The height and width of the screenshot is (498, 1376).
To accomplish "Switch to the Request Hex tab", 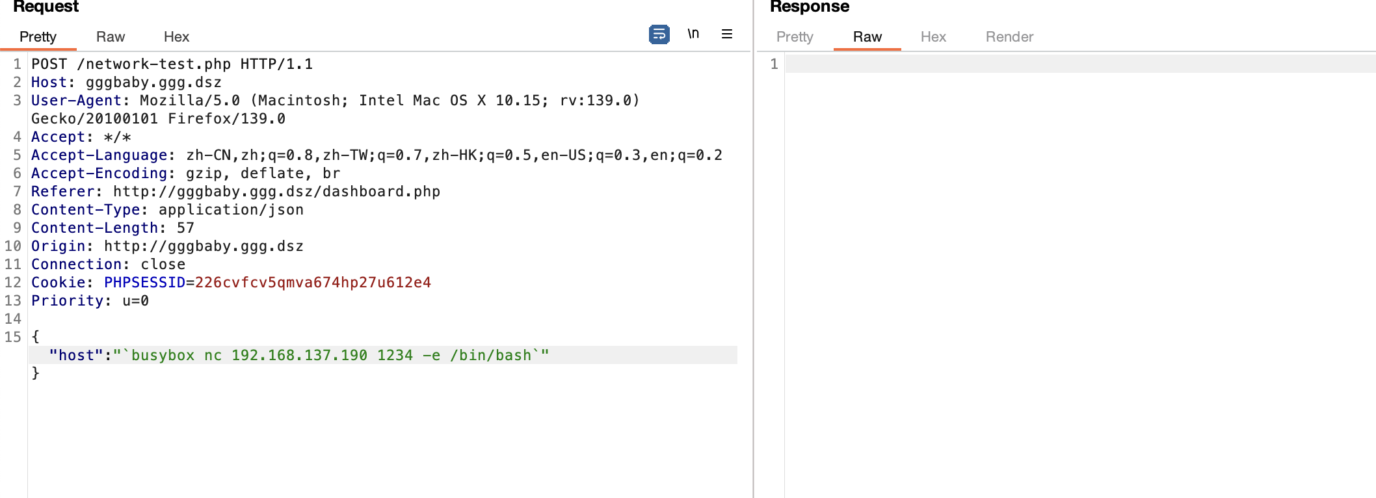I will coord(176,36).
